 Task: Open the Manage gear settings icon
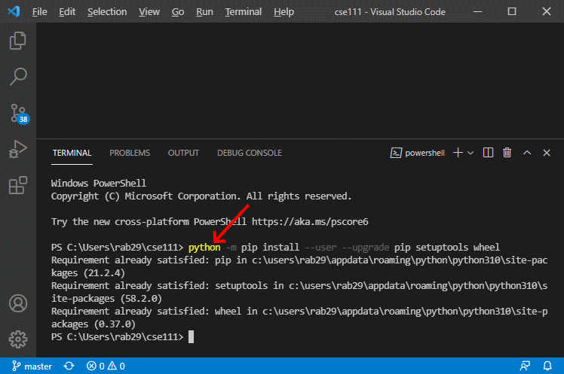click(18, 339)
